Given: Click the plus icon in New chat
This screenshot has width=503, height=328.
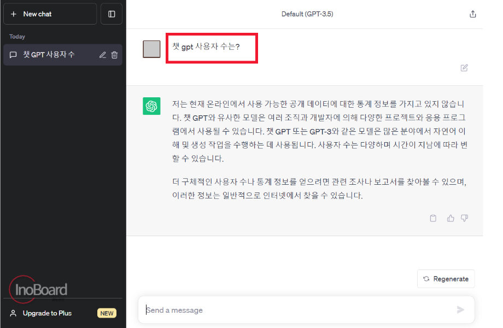Looking at the screenshot, I should tap(14, 14).
